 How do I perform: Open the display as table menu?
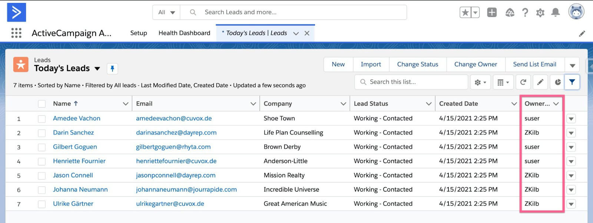tap(503, 82)
